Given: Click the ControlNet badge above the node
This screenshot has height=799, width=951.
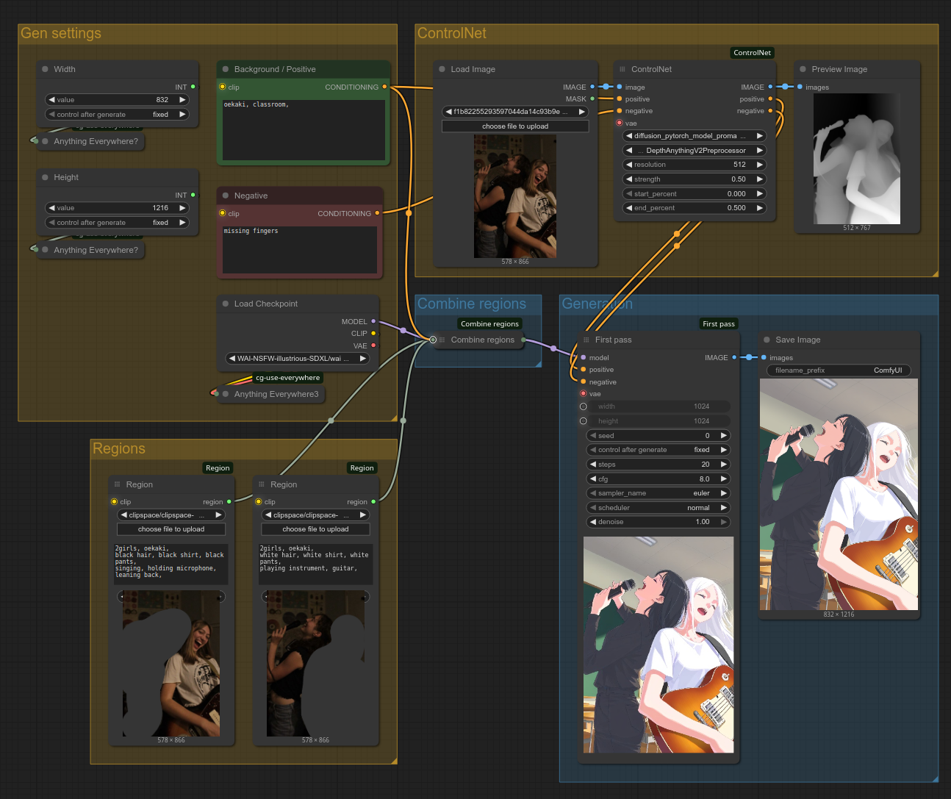Looking at the screenshot, I should click(753, 53).
